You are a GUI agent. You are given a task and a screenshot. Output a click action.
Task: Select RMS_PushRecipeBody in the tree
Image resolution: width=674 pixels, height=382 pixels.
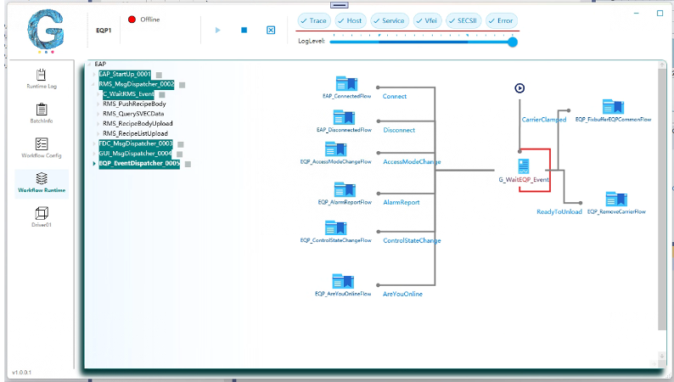[x=134, y=104]
